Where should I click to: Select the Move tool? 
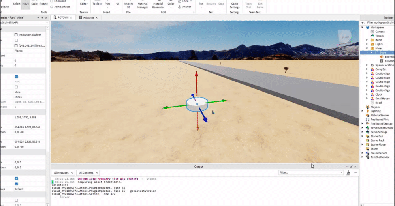coord(25,4)
